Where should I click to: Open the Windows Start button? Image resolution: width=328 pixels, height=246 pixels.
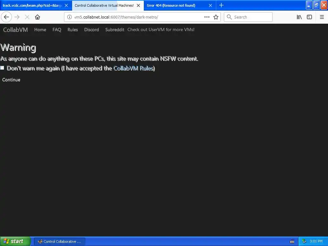click(x=15, y=242)
